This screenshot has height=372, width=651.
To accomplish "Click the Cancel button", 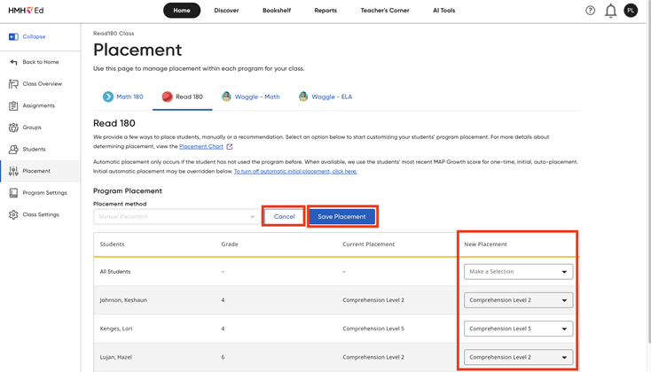I will (x=284, y=216).
